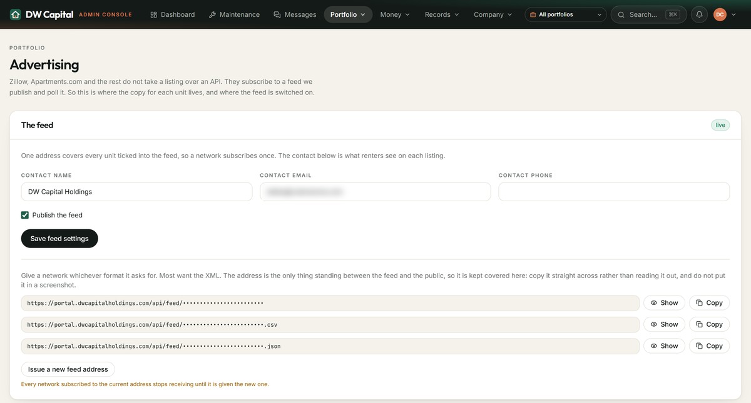
Task: Expand the user account chevron
Action: coord(734,14)
